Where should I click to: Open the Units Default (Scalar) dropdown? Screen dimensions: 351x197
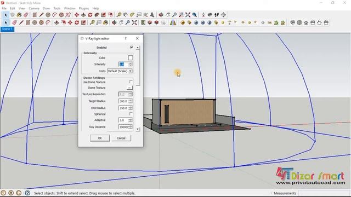coord(120,71)
